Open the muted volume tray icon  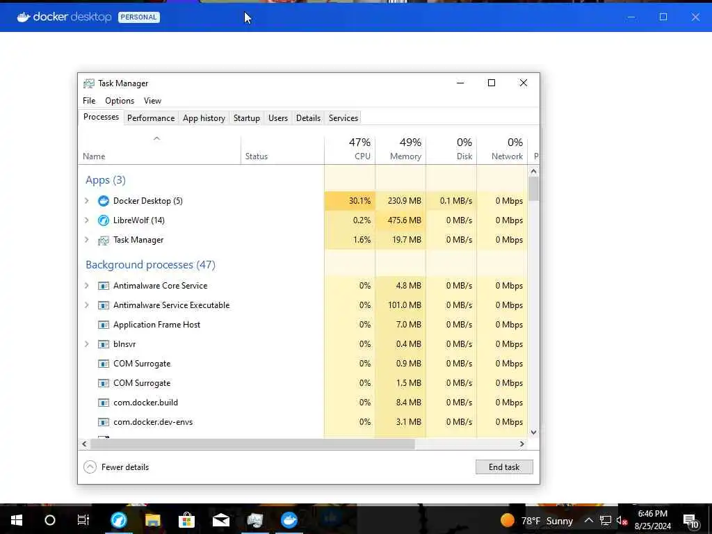(622, 520)
